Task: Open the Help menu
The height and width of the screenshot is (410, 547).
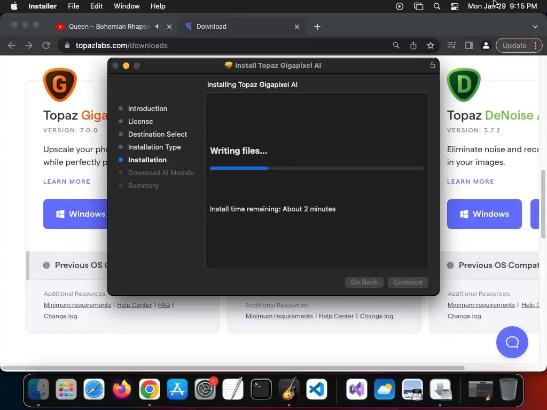Action: point(158,6)
